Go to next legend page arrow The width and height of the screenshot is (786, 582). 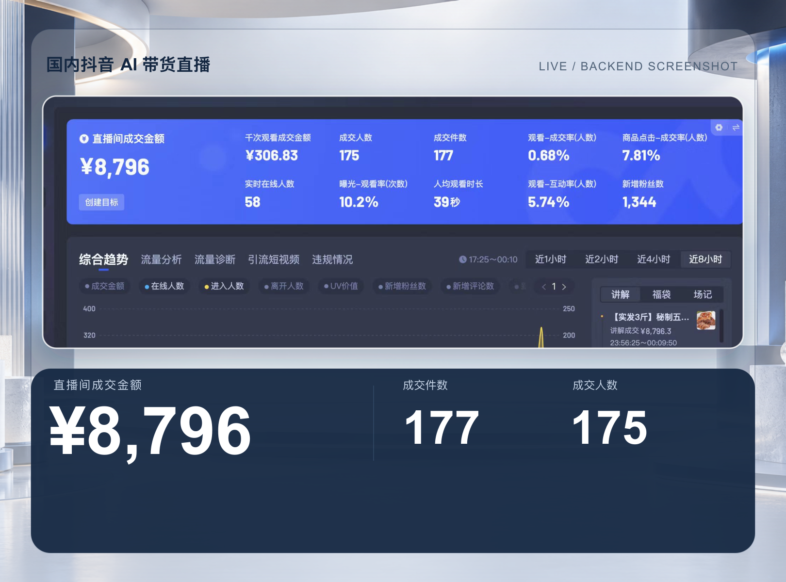click(564, 287)
